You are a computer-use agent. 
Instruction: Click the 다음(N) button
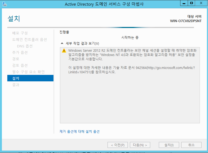point(140,145)
